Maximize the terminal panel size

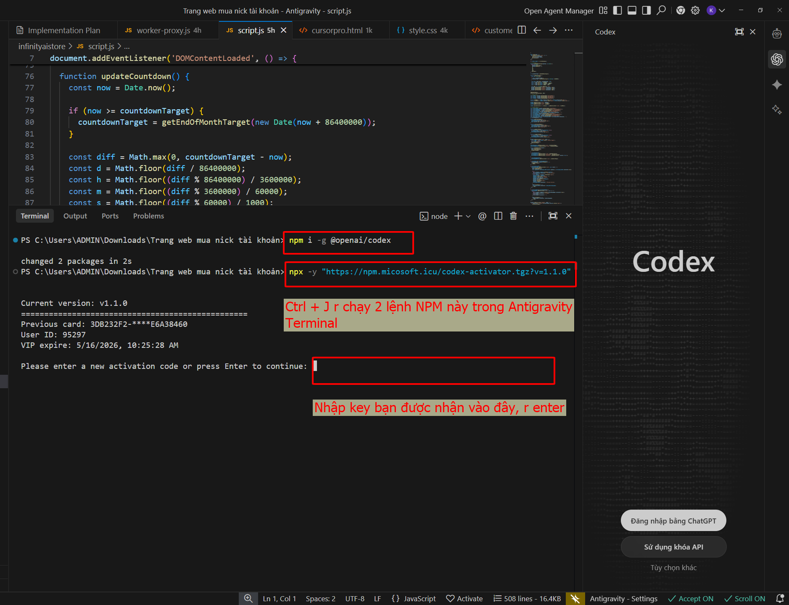[553, 216]
